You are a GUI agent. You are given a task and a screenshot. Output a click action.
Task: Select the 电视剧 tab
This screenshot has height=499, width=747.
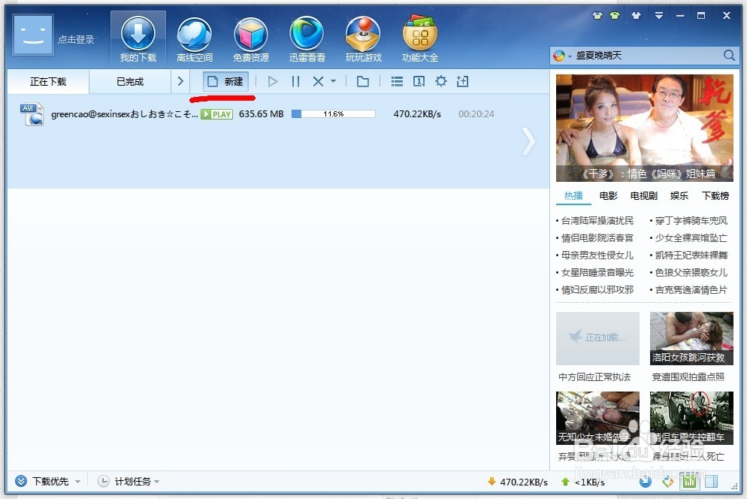tap(643, 196)
